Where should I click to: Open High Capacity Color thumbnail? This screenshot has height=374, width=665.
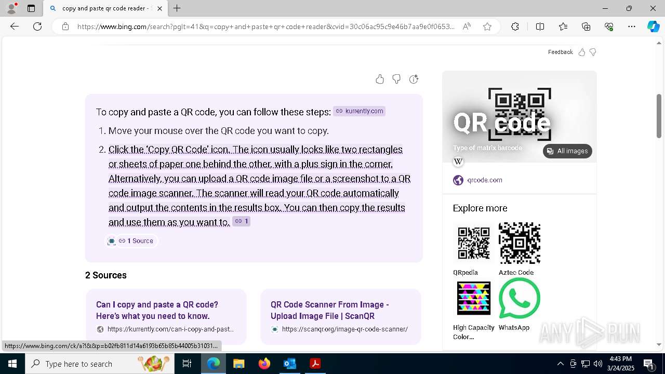pyautogui.click(x=474, y=298)
